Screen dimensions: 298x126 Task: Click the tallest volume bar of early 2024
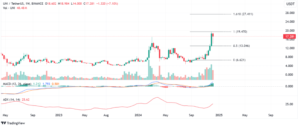149,70
